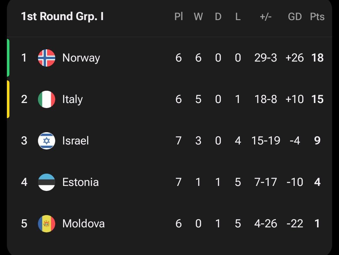Viewport: 339px width, 255px height.
Task: Tap Moldova's -22 goal difference
Action: (295, 224)
